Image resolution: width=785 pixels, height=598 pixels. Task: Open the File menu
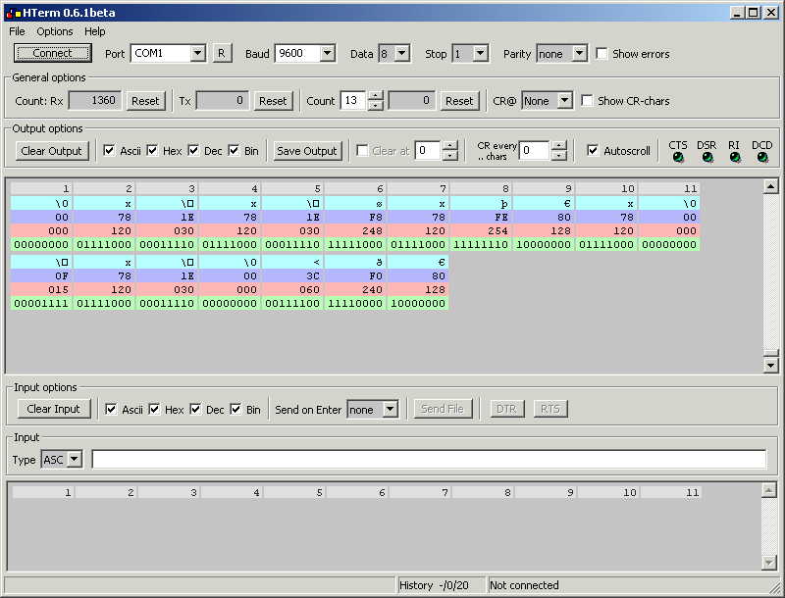coord(17,31)
